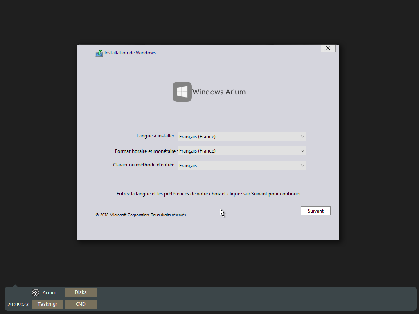Click the Windows Arium logo icon
This screenshot has height=314, width=419.
point(182,92)
